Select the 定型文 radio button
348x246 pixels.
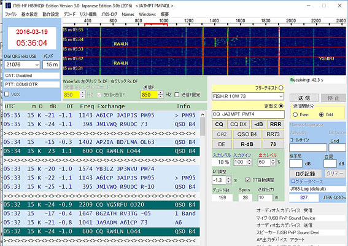pyautogui.click(x=281, y=106)
